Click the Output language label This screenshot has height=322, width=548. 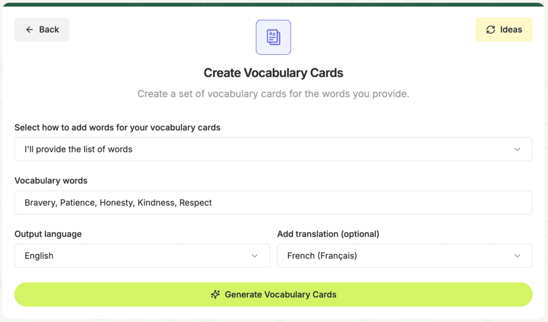click(x=48, y=234)
